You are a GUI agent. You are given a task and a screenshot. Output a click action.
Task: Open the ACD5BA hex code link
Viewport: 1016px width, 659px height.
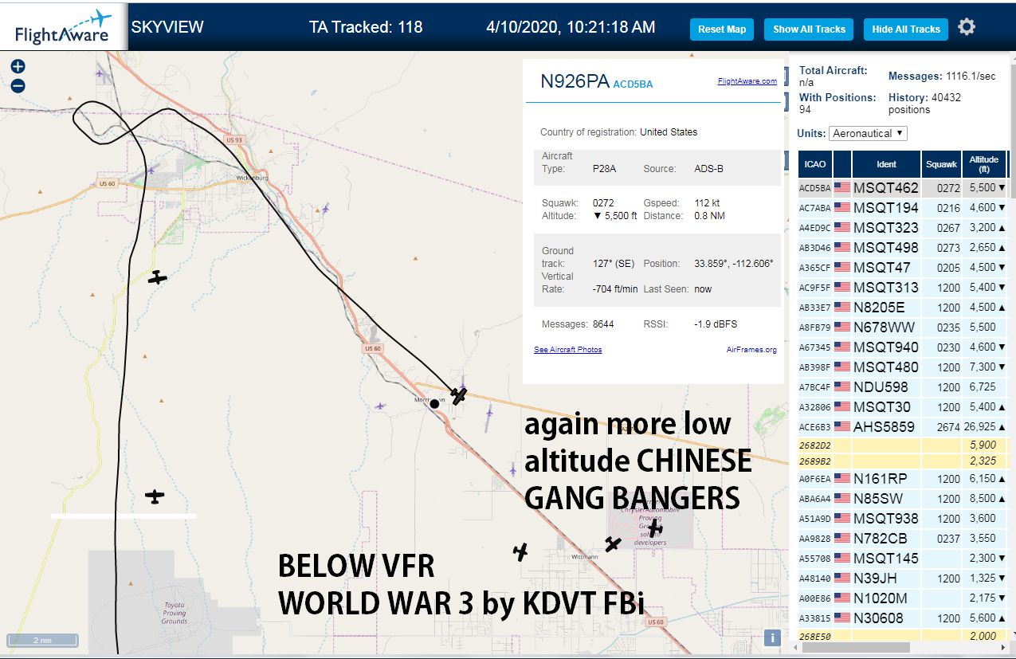coord(633,84)
